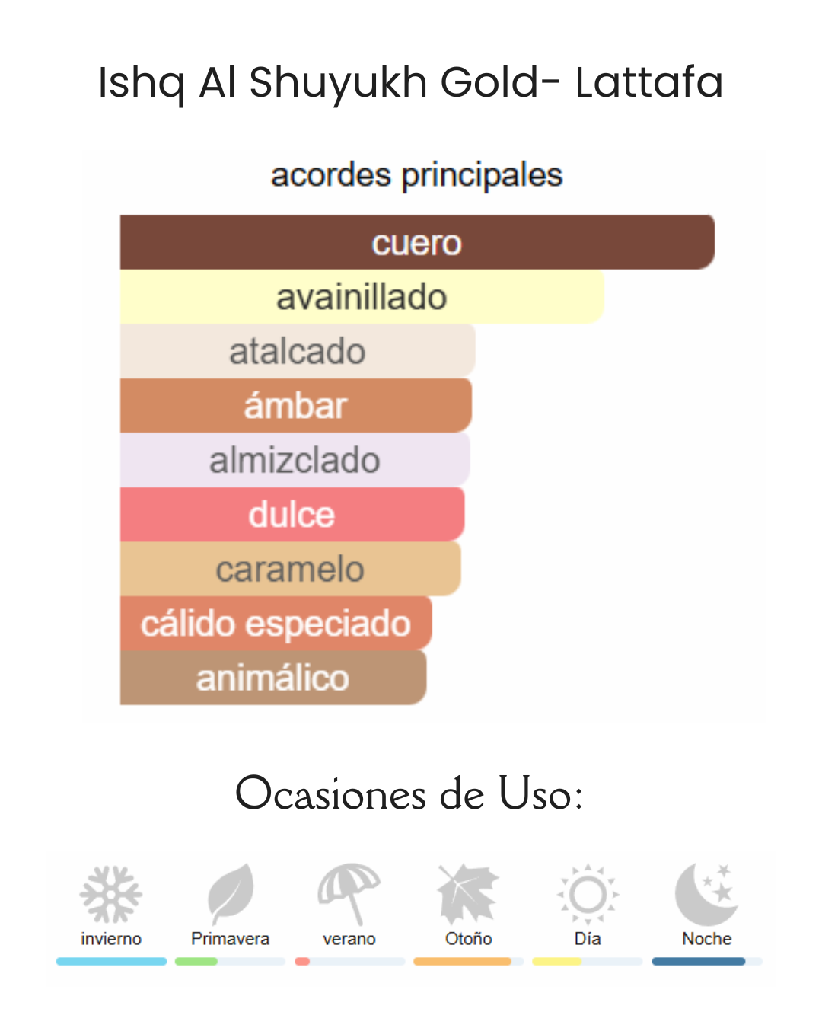Click the atalcado accord bar
The height and width of the screenshot is (1028, 822).
coord(298,351)
